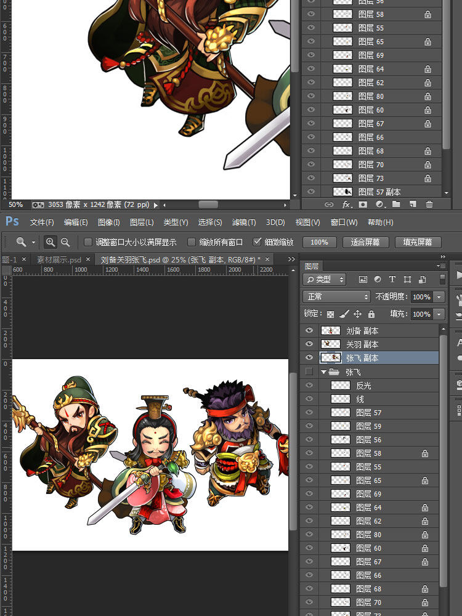462x616 pixels.
Task: Click the 100% zoom button
Action: point(319,242)
